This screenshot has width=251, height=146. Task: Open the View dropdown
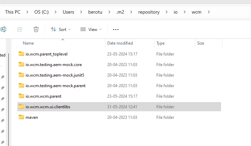click(91, 29)
